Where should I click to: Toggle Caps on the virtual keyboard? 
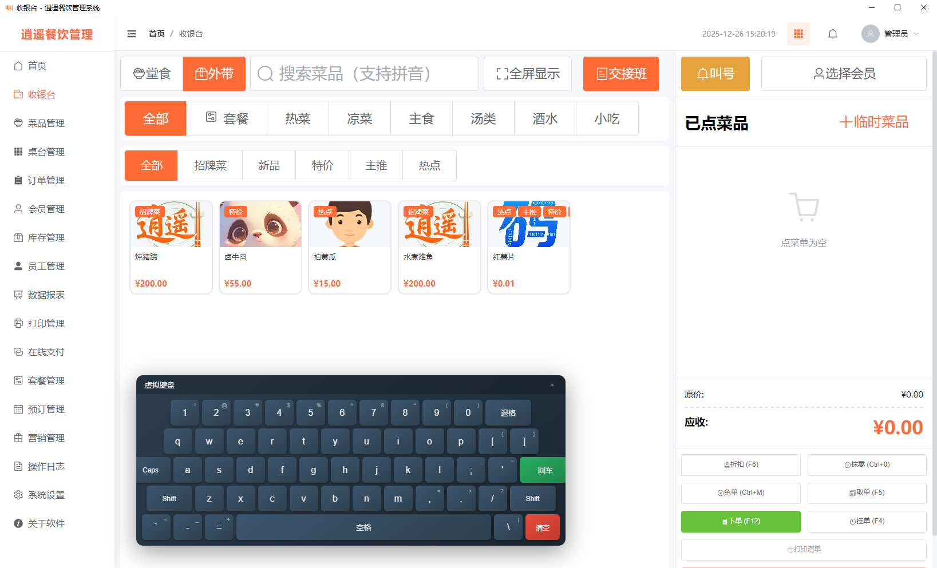151,470
